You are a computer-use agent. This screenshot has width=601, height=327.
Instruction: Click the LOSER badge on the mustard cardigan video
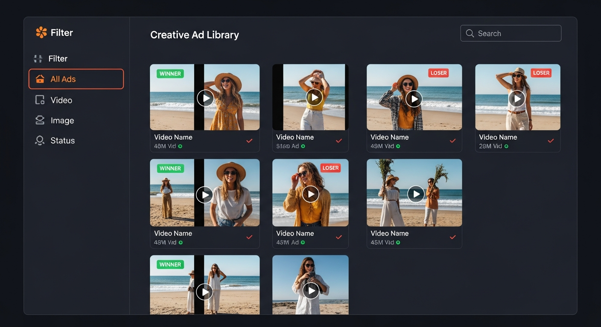tap(330, 168)
